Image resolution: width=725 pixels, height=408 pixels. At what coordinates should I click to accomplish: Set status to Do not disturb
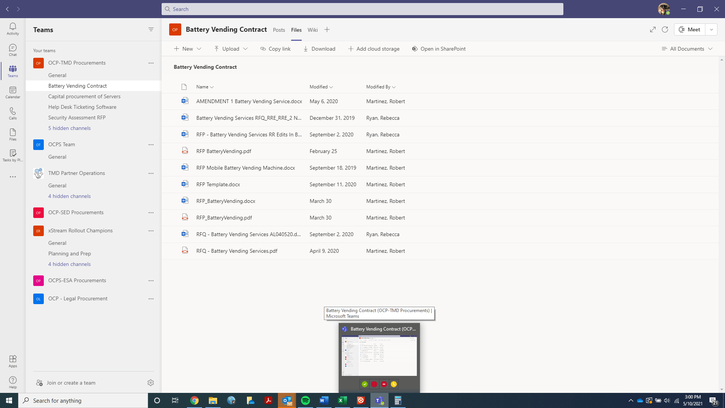pos(384,384)
